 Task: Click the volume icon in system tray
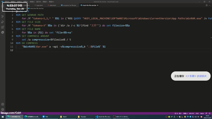(196, 117)
